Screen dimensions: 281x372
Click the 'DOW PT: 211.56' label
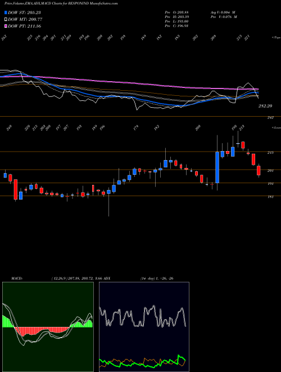(x=25, y=26)
